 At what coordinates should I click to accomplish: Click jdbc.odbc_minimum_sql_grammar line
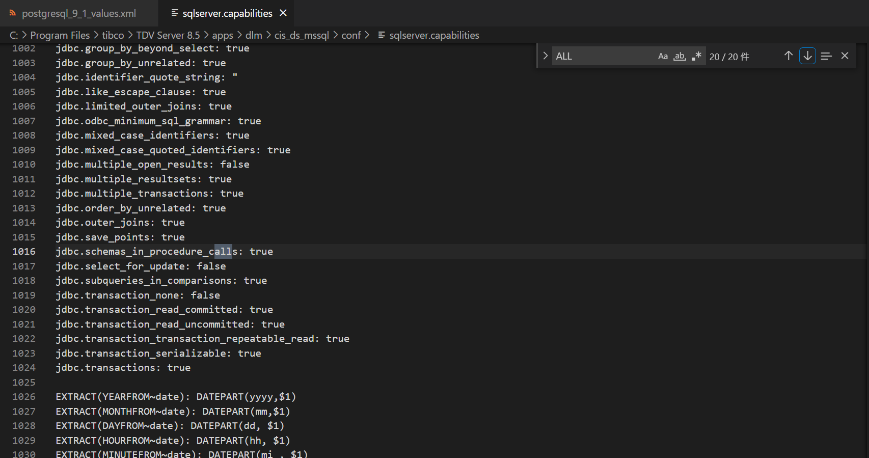pyautogui.click(x=158, y=121)
